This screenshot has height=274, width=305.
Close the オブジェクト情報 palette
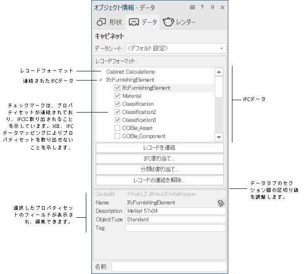click(x=222, y=8)
